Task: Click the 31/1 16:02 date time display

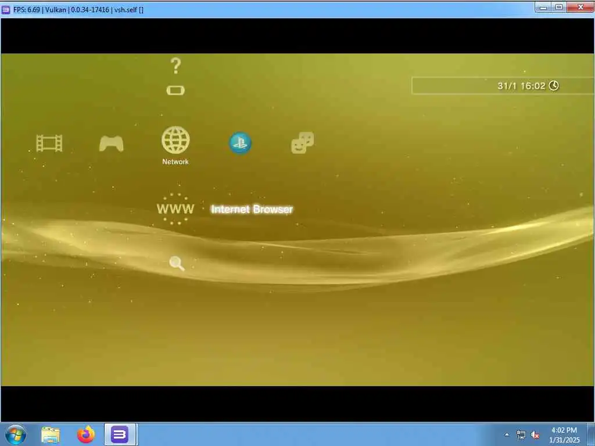Action: coord(521,86)
